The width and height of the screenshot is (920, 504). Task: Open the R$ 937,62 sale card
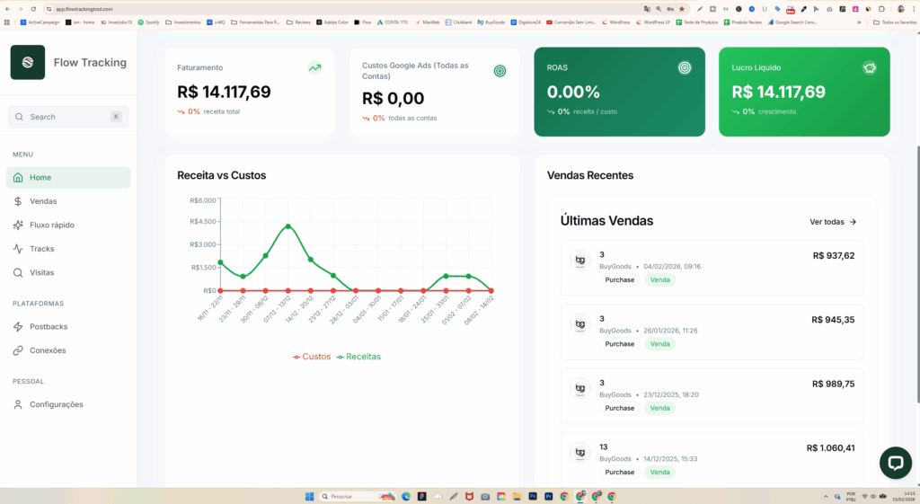712,268
